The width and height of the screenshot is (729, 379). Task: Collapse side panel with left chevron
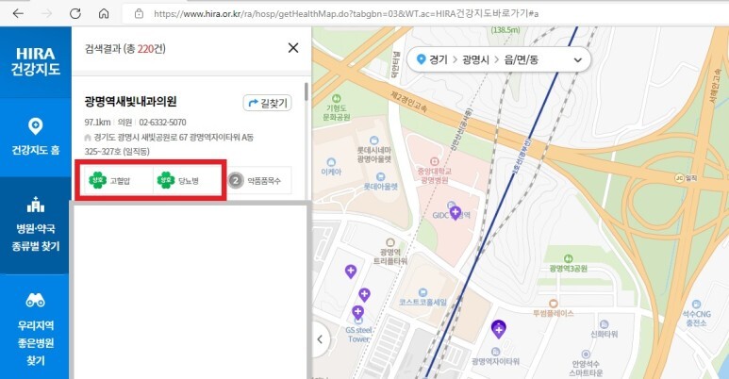coord(320,339)
